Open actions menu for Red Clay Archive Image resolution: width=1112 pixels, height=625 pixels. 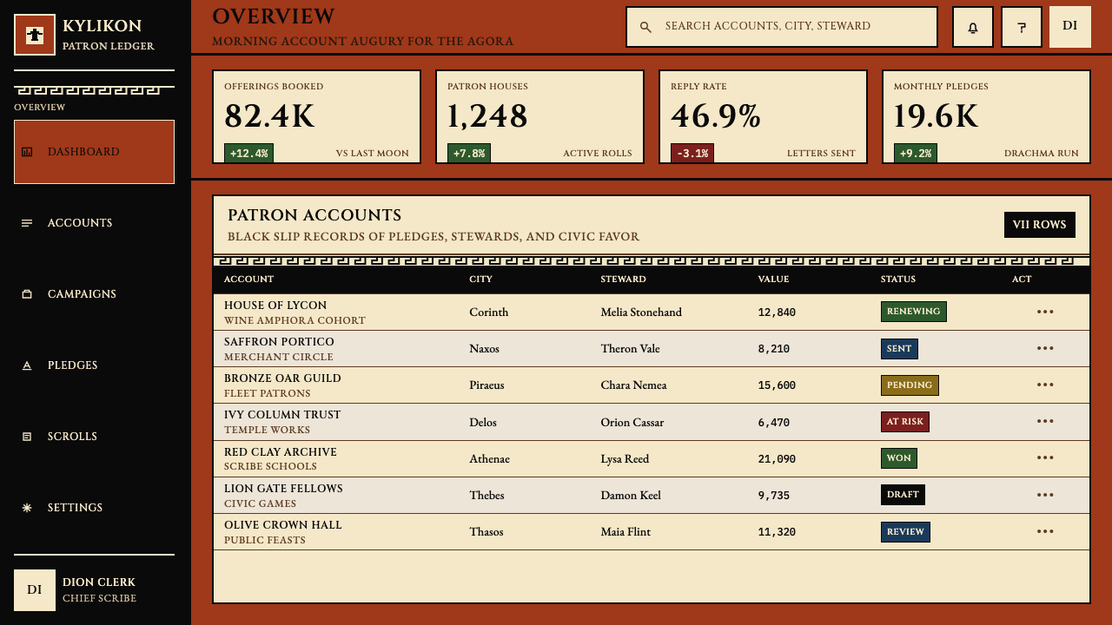point(1045,457)
